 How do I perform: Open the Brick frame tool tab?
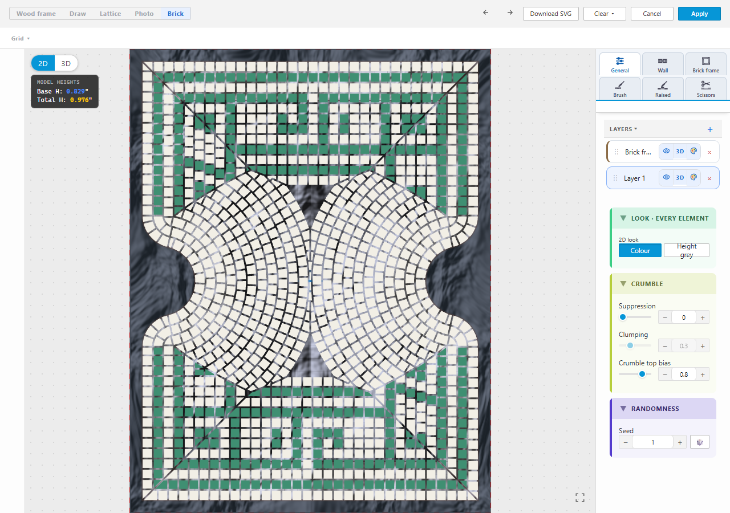click(x=705, y=64)
